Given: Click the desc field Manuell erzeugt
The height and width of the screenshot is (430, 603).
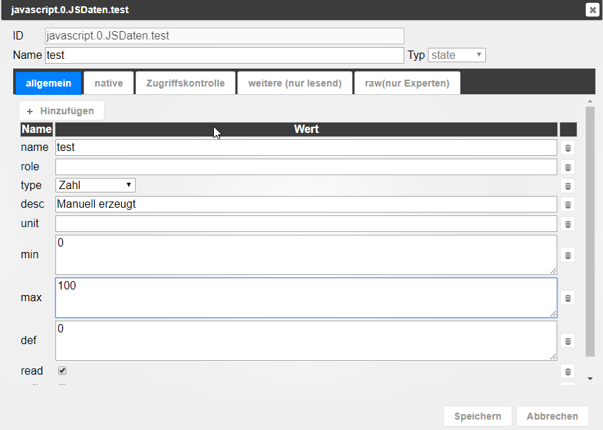Looking at the screenshot, I should [x=306, y=204].
